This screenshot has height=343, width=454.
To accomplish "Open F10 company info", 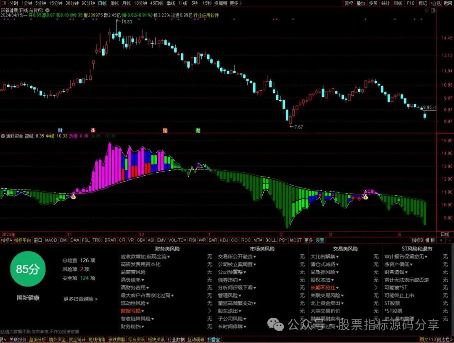I will (411, 3).
